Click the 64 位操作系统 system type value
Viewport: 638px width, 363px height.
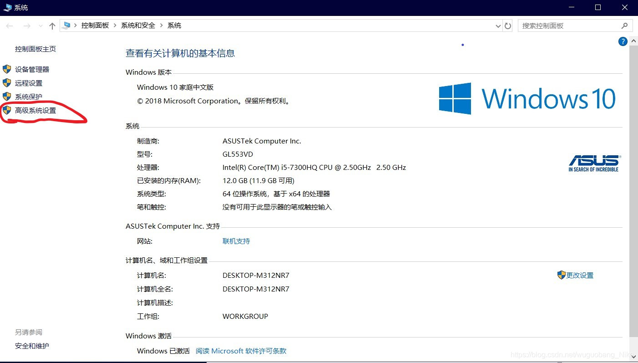click(x=276, y=194)
